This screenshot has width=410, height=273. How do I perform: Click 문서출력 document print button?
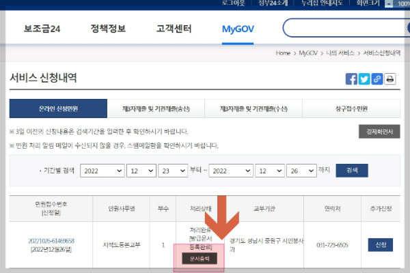200,259
